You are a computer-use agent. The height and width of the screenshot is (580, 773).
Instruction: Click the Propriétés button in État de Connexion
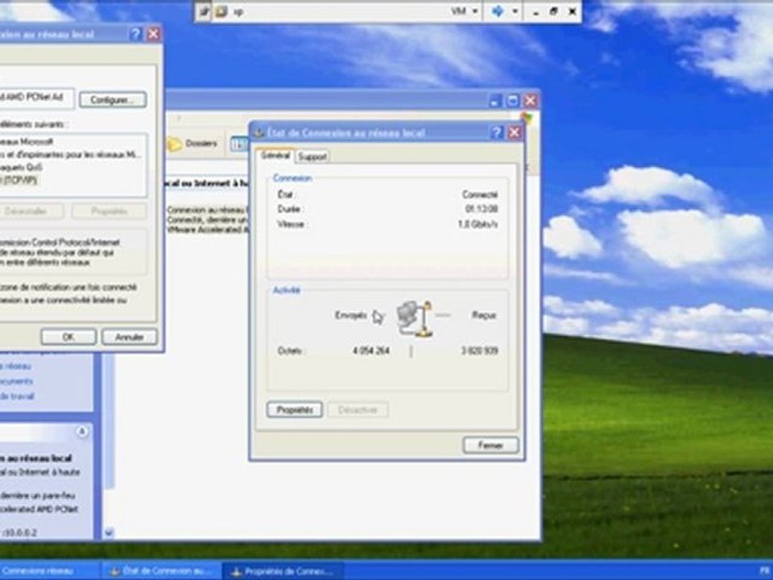(295, 410)
